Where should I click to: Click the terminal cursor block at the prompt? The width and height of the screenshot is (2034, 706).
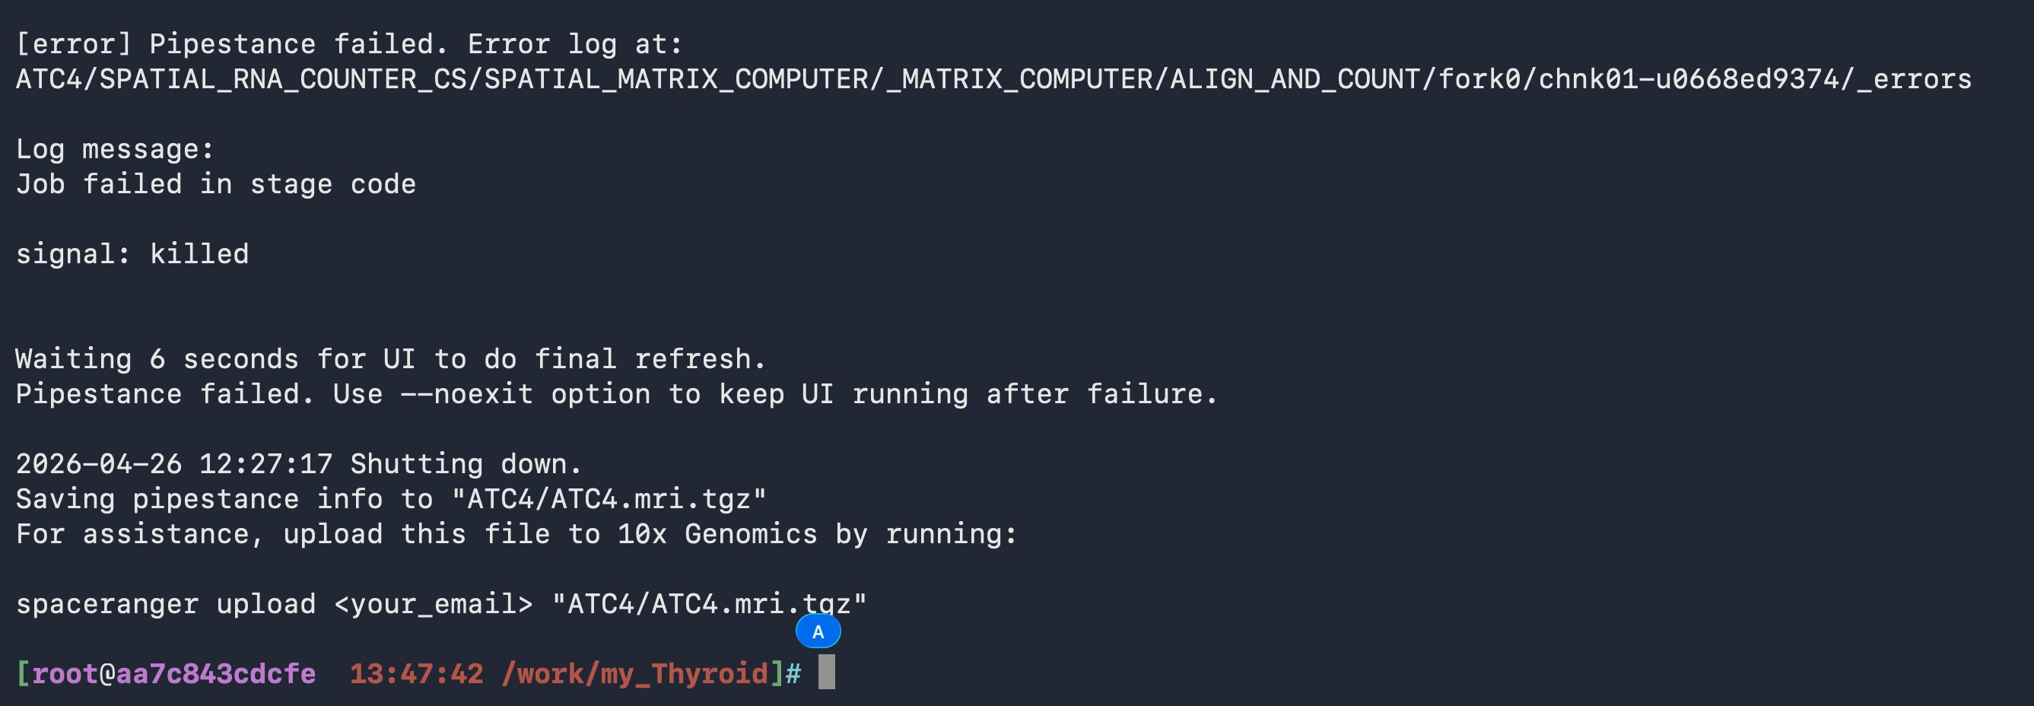[x=826, y=672]
